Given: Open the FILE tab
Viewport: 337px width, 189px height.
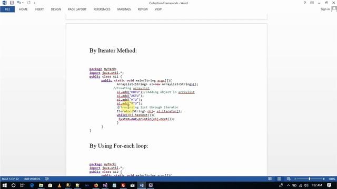Looking at the screenshot, I should 7,9.
